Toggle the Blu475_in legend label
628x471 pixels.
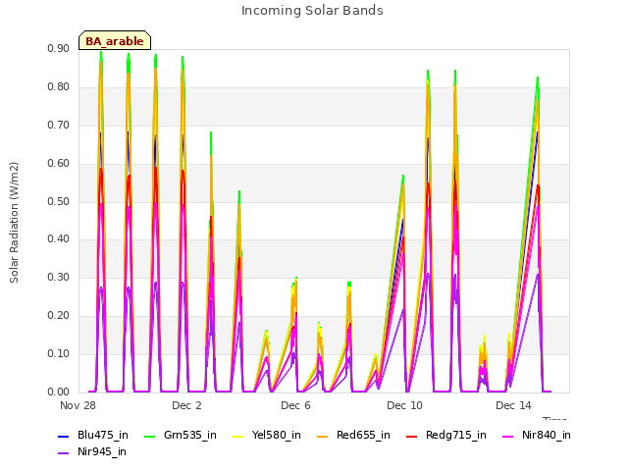click(103, 435)
